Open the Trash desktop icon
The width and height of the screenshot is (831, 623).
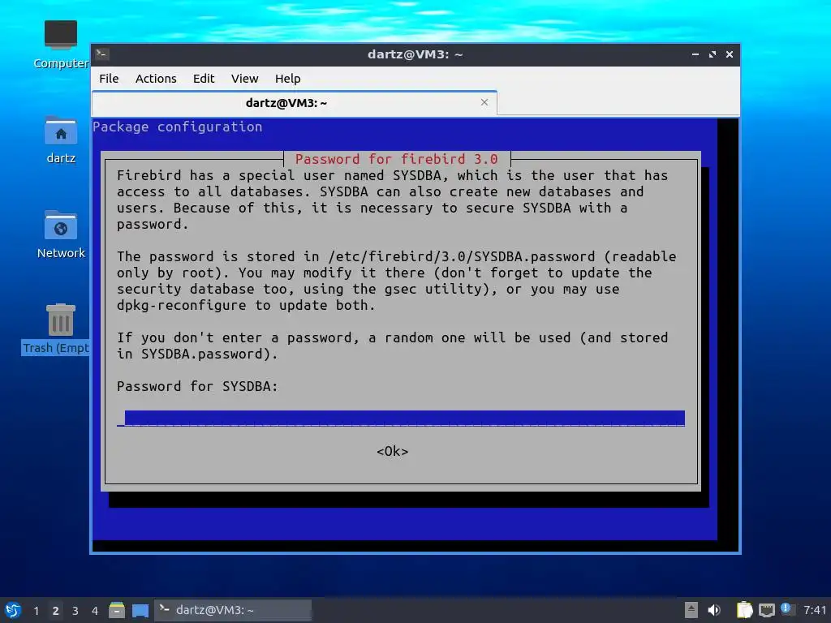click(56, 329)
